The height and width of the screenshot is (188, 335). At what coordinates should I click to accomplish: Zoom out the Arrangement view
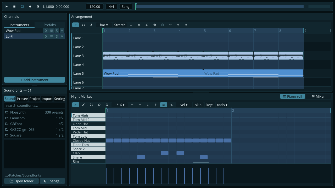pyautogui.click(x=178, y=25)
